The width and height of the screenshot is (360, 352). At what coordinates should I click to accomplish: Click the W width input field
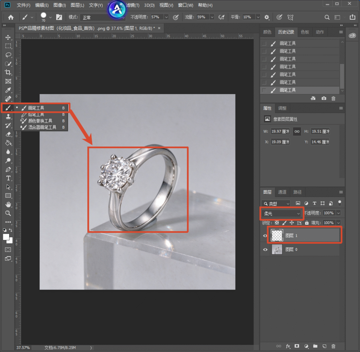coord(280,131)
